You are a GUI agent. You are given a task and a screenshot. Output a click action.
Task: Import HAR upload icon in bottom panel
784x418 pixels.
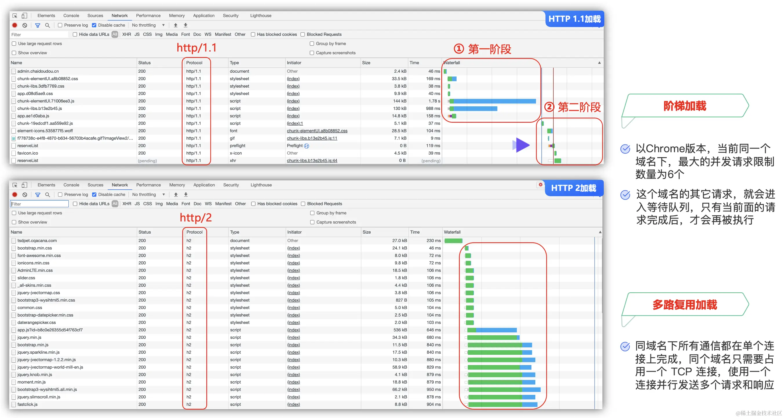176,195
